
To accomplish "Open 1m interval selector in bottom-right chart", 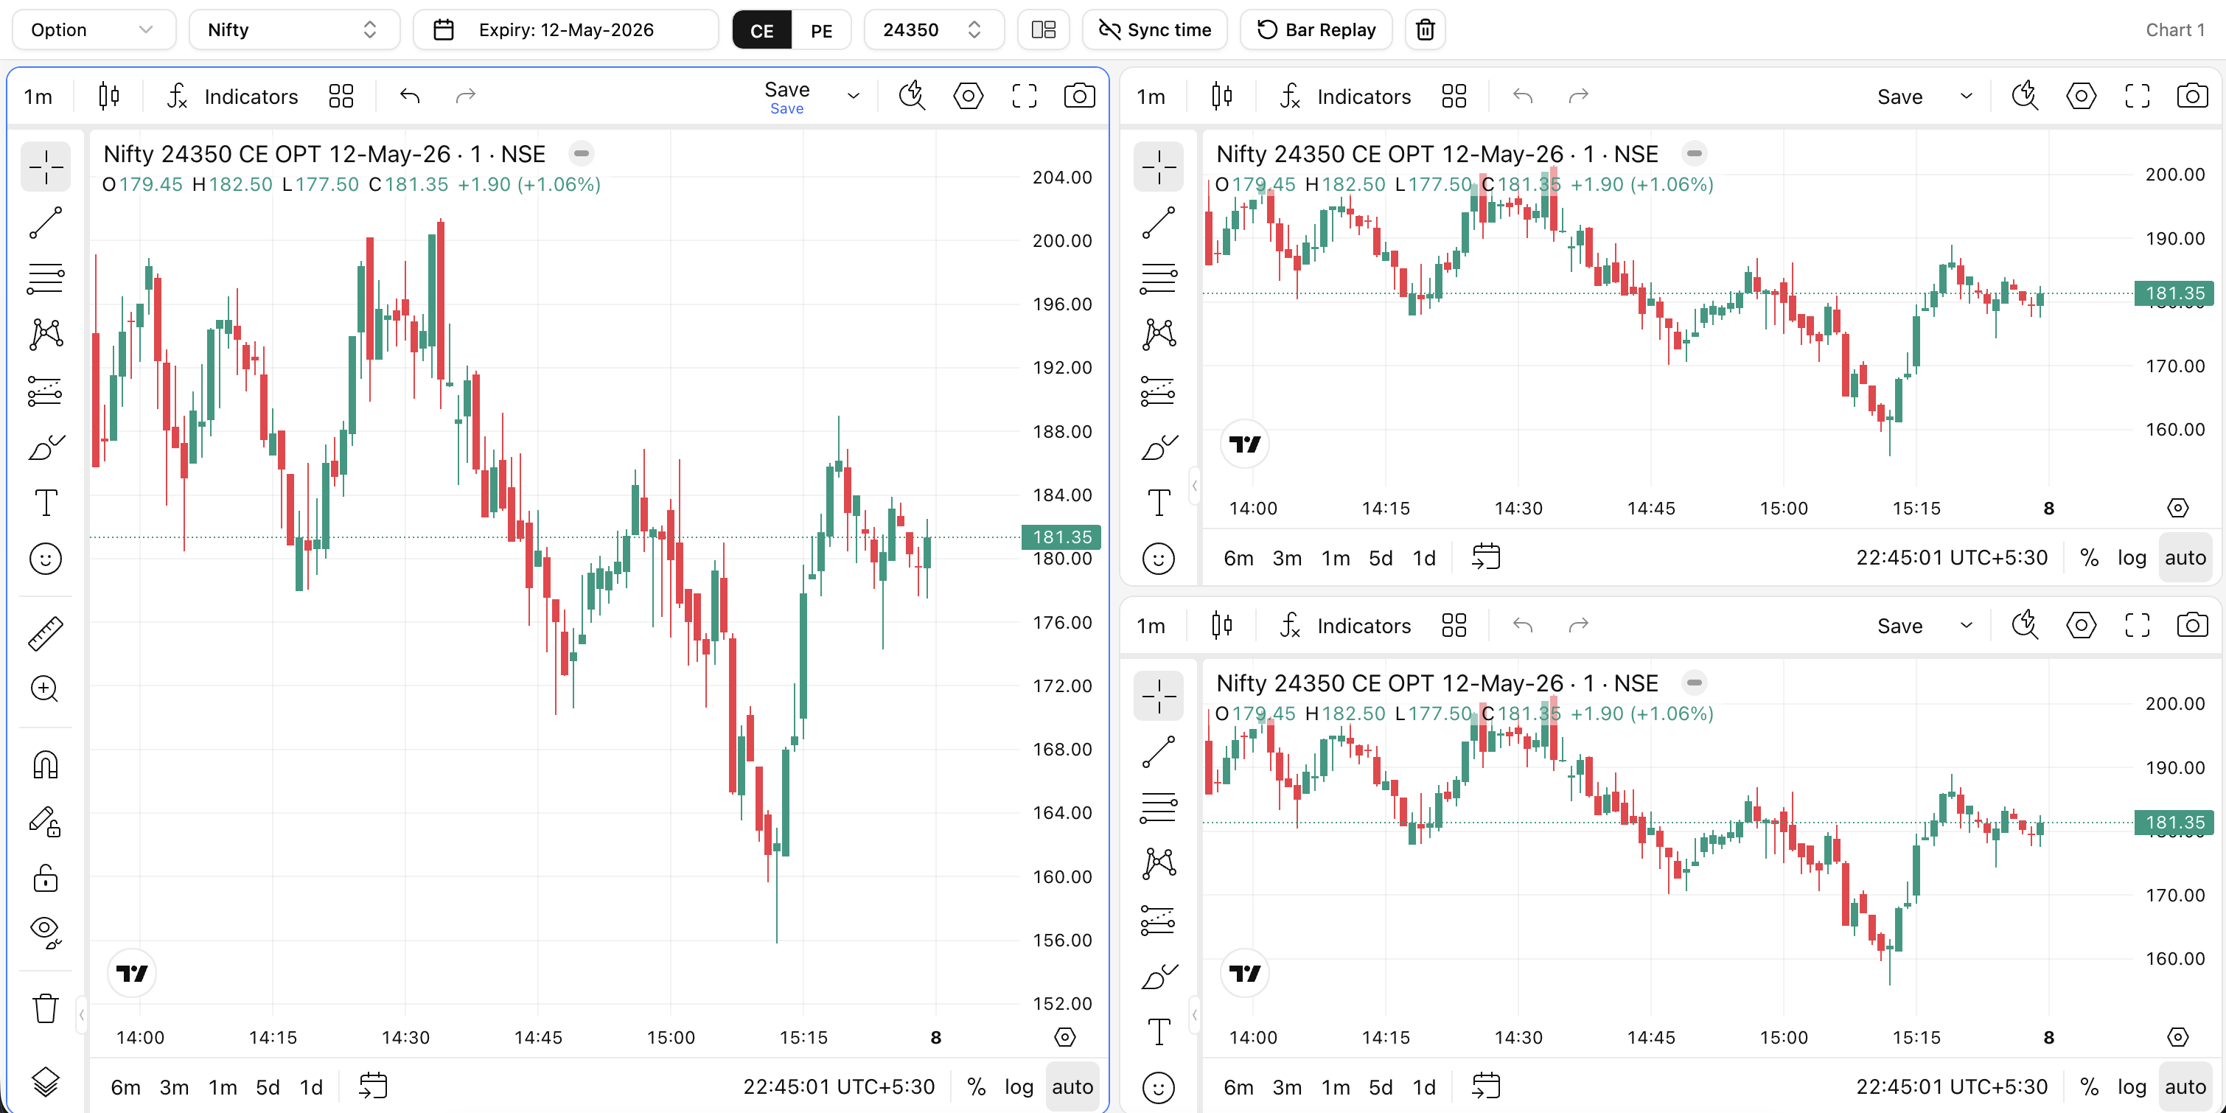I will coord(1151,626).
